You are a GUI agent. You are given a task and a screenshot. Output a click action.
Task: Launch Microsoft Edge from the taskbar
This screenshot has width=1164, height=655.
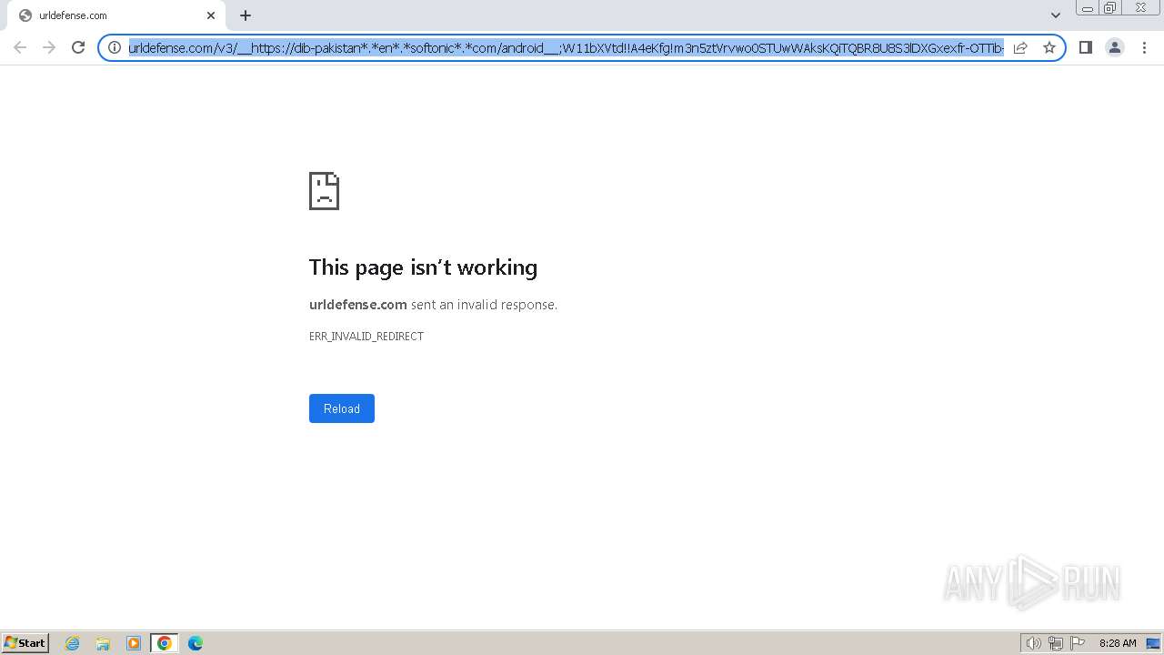click(x=196, y=643)
